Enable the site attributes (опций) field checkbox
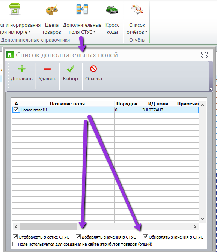This screenshot has width=217, height=252. pyautogui.click(x=15, y=244)
